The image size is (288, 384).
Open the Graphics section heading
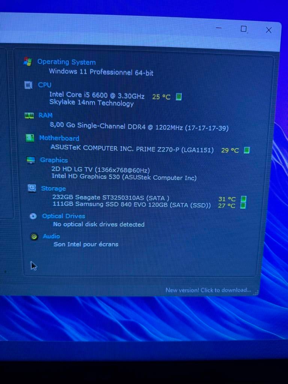[54, 160]
